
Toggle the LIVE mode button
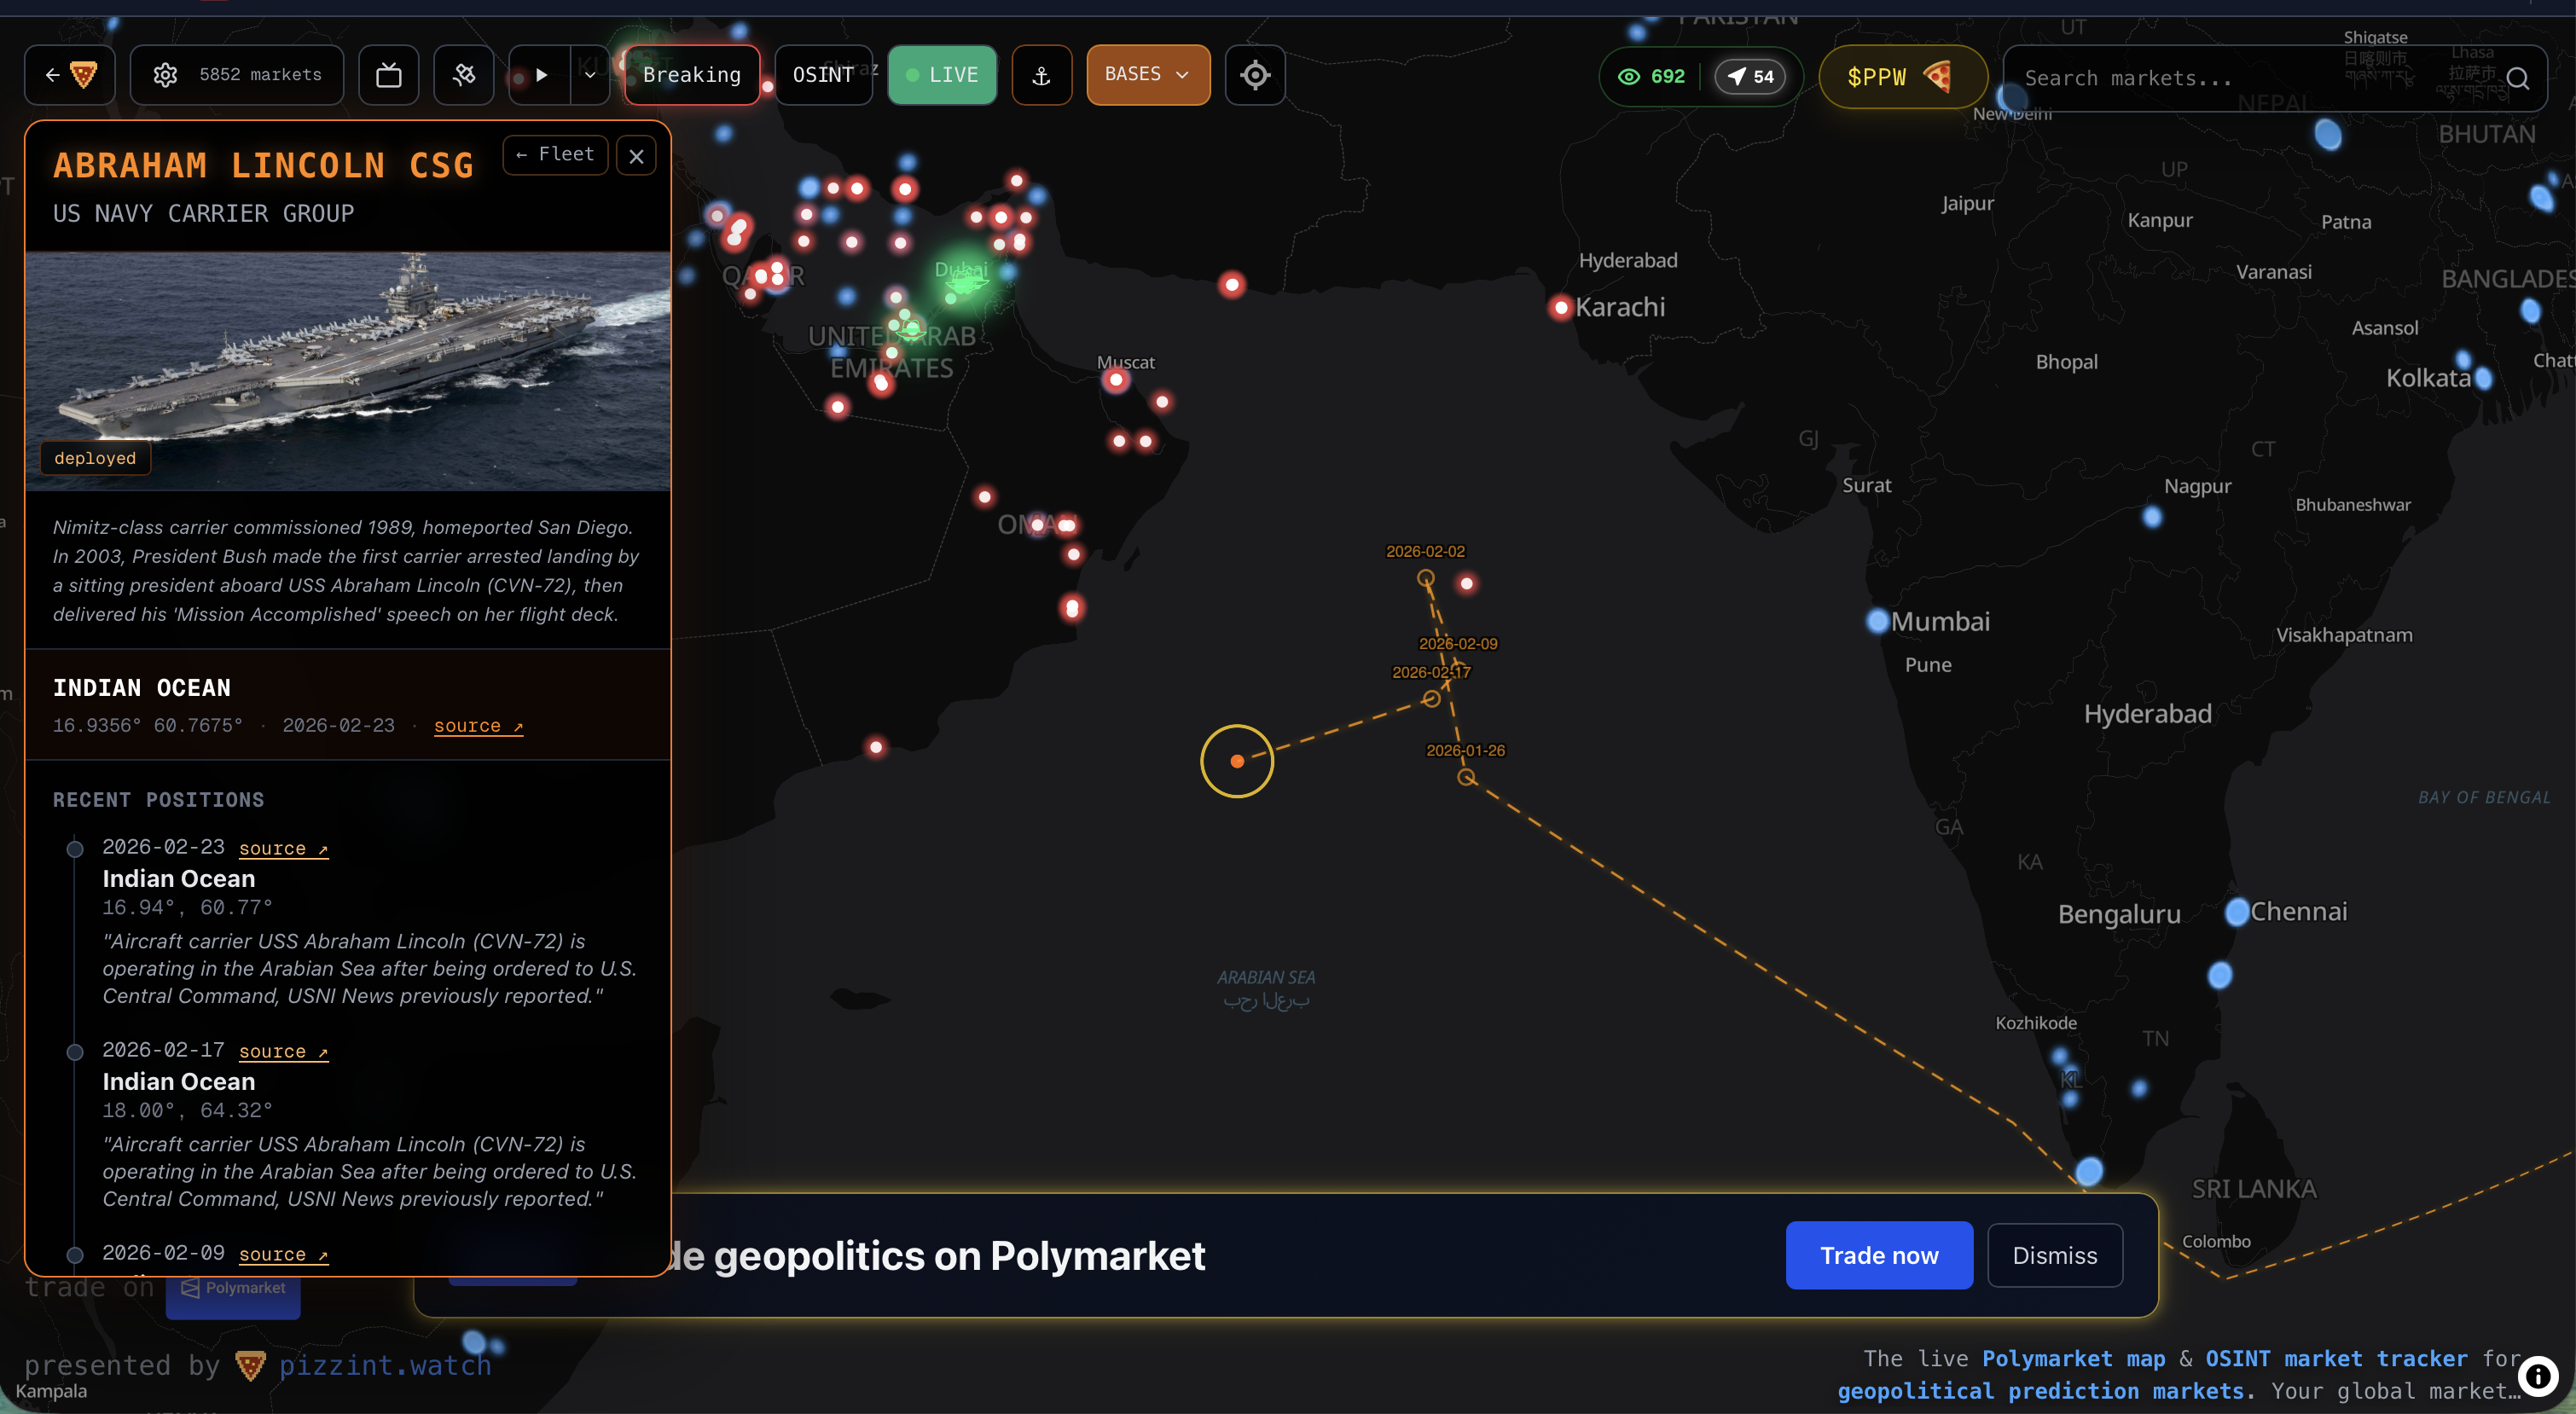pyautogui.click(x=941, y=75)
